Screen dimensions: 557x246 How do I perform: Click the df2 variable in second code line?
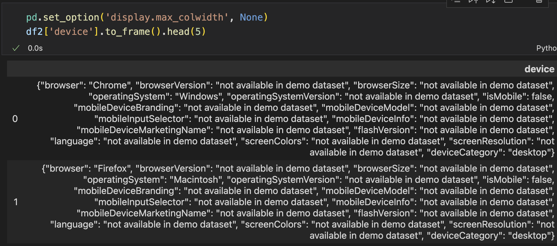pos(34,32)
